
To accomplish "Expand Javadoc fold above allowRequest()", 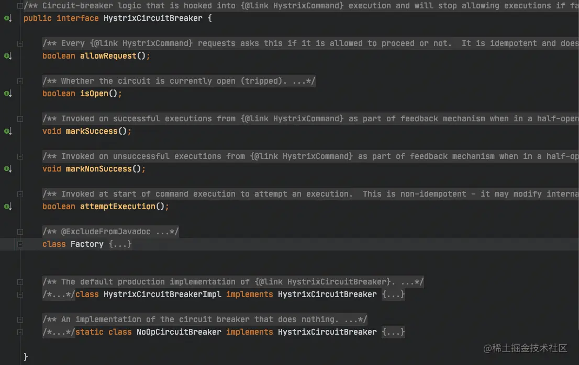I will [x=20, y=43].
